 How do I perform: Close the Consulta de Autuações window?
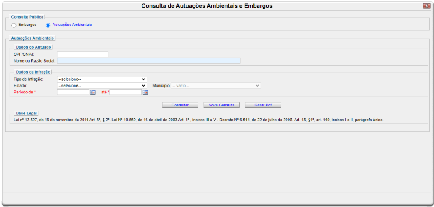(426, 6)
